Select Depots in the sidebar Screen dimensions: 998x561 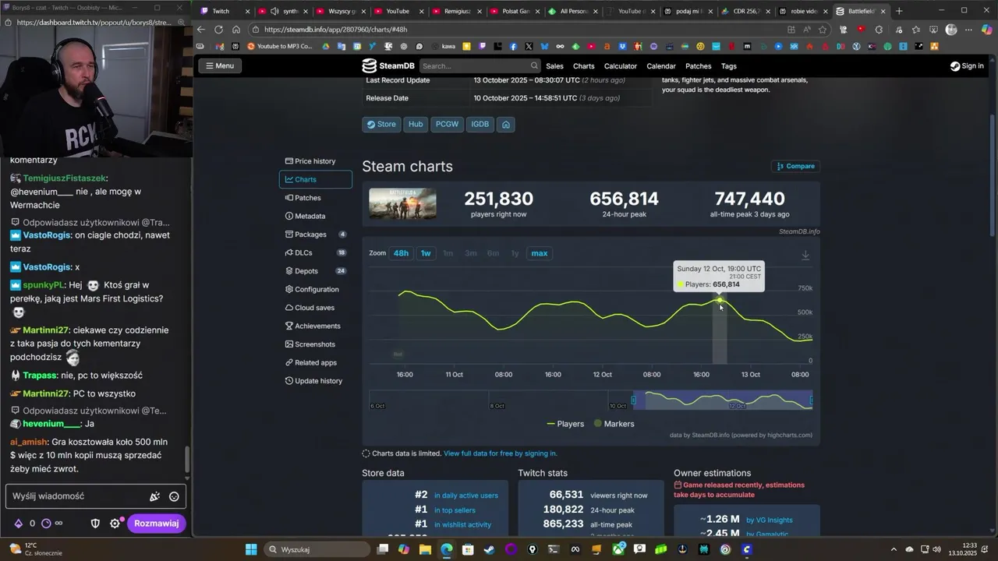pos(315,271)
